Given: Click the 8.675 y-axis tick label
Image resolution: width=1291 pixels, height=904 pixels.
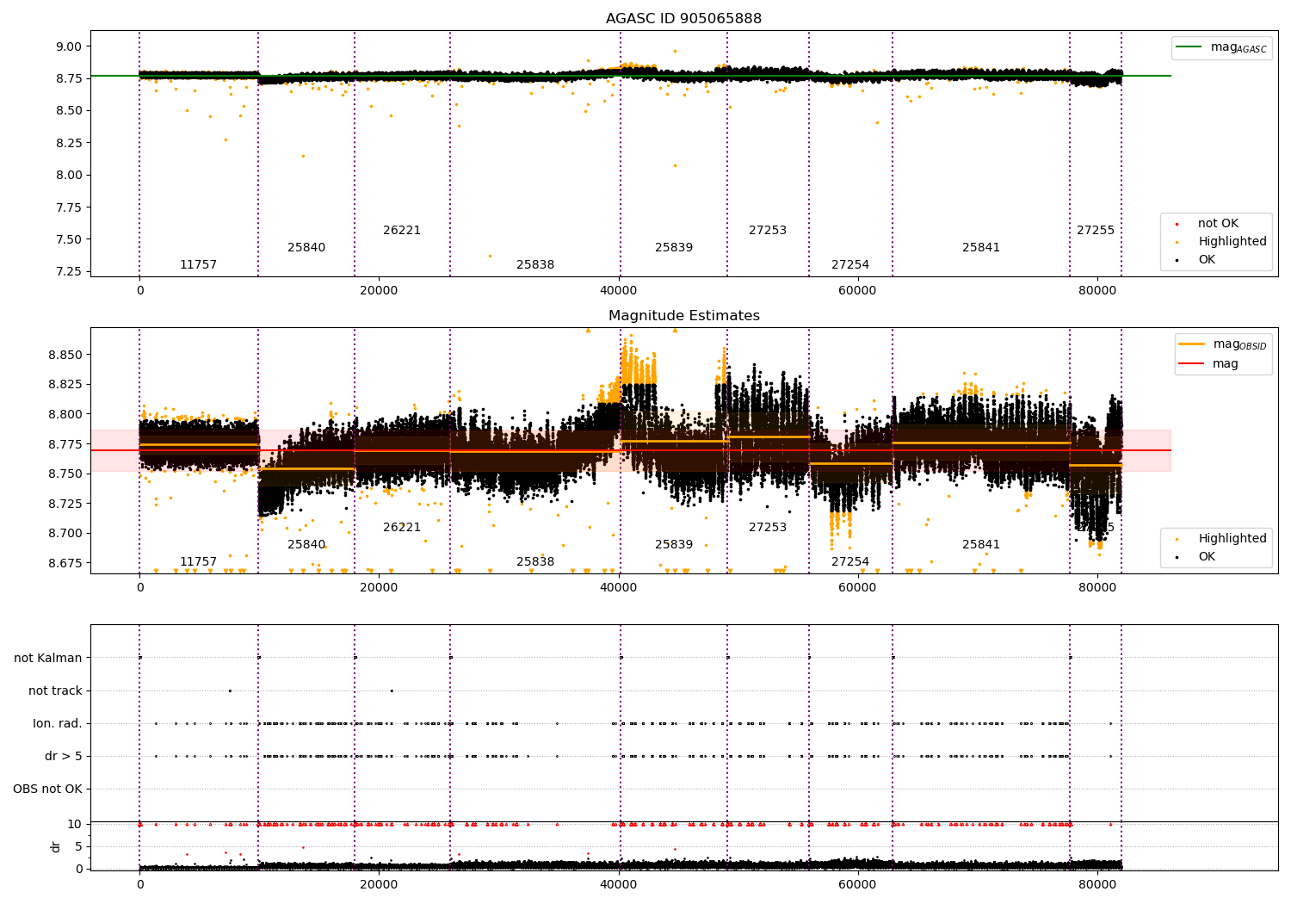Looking at the screenshot, I should 65,563.
